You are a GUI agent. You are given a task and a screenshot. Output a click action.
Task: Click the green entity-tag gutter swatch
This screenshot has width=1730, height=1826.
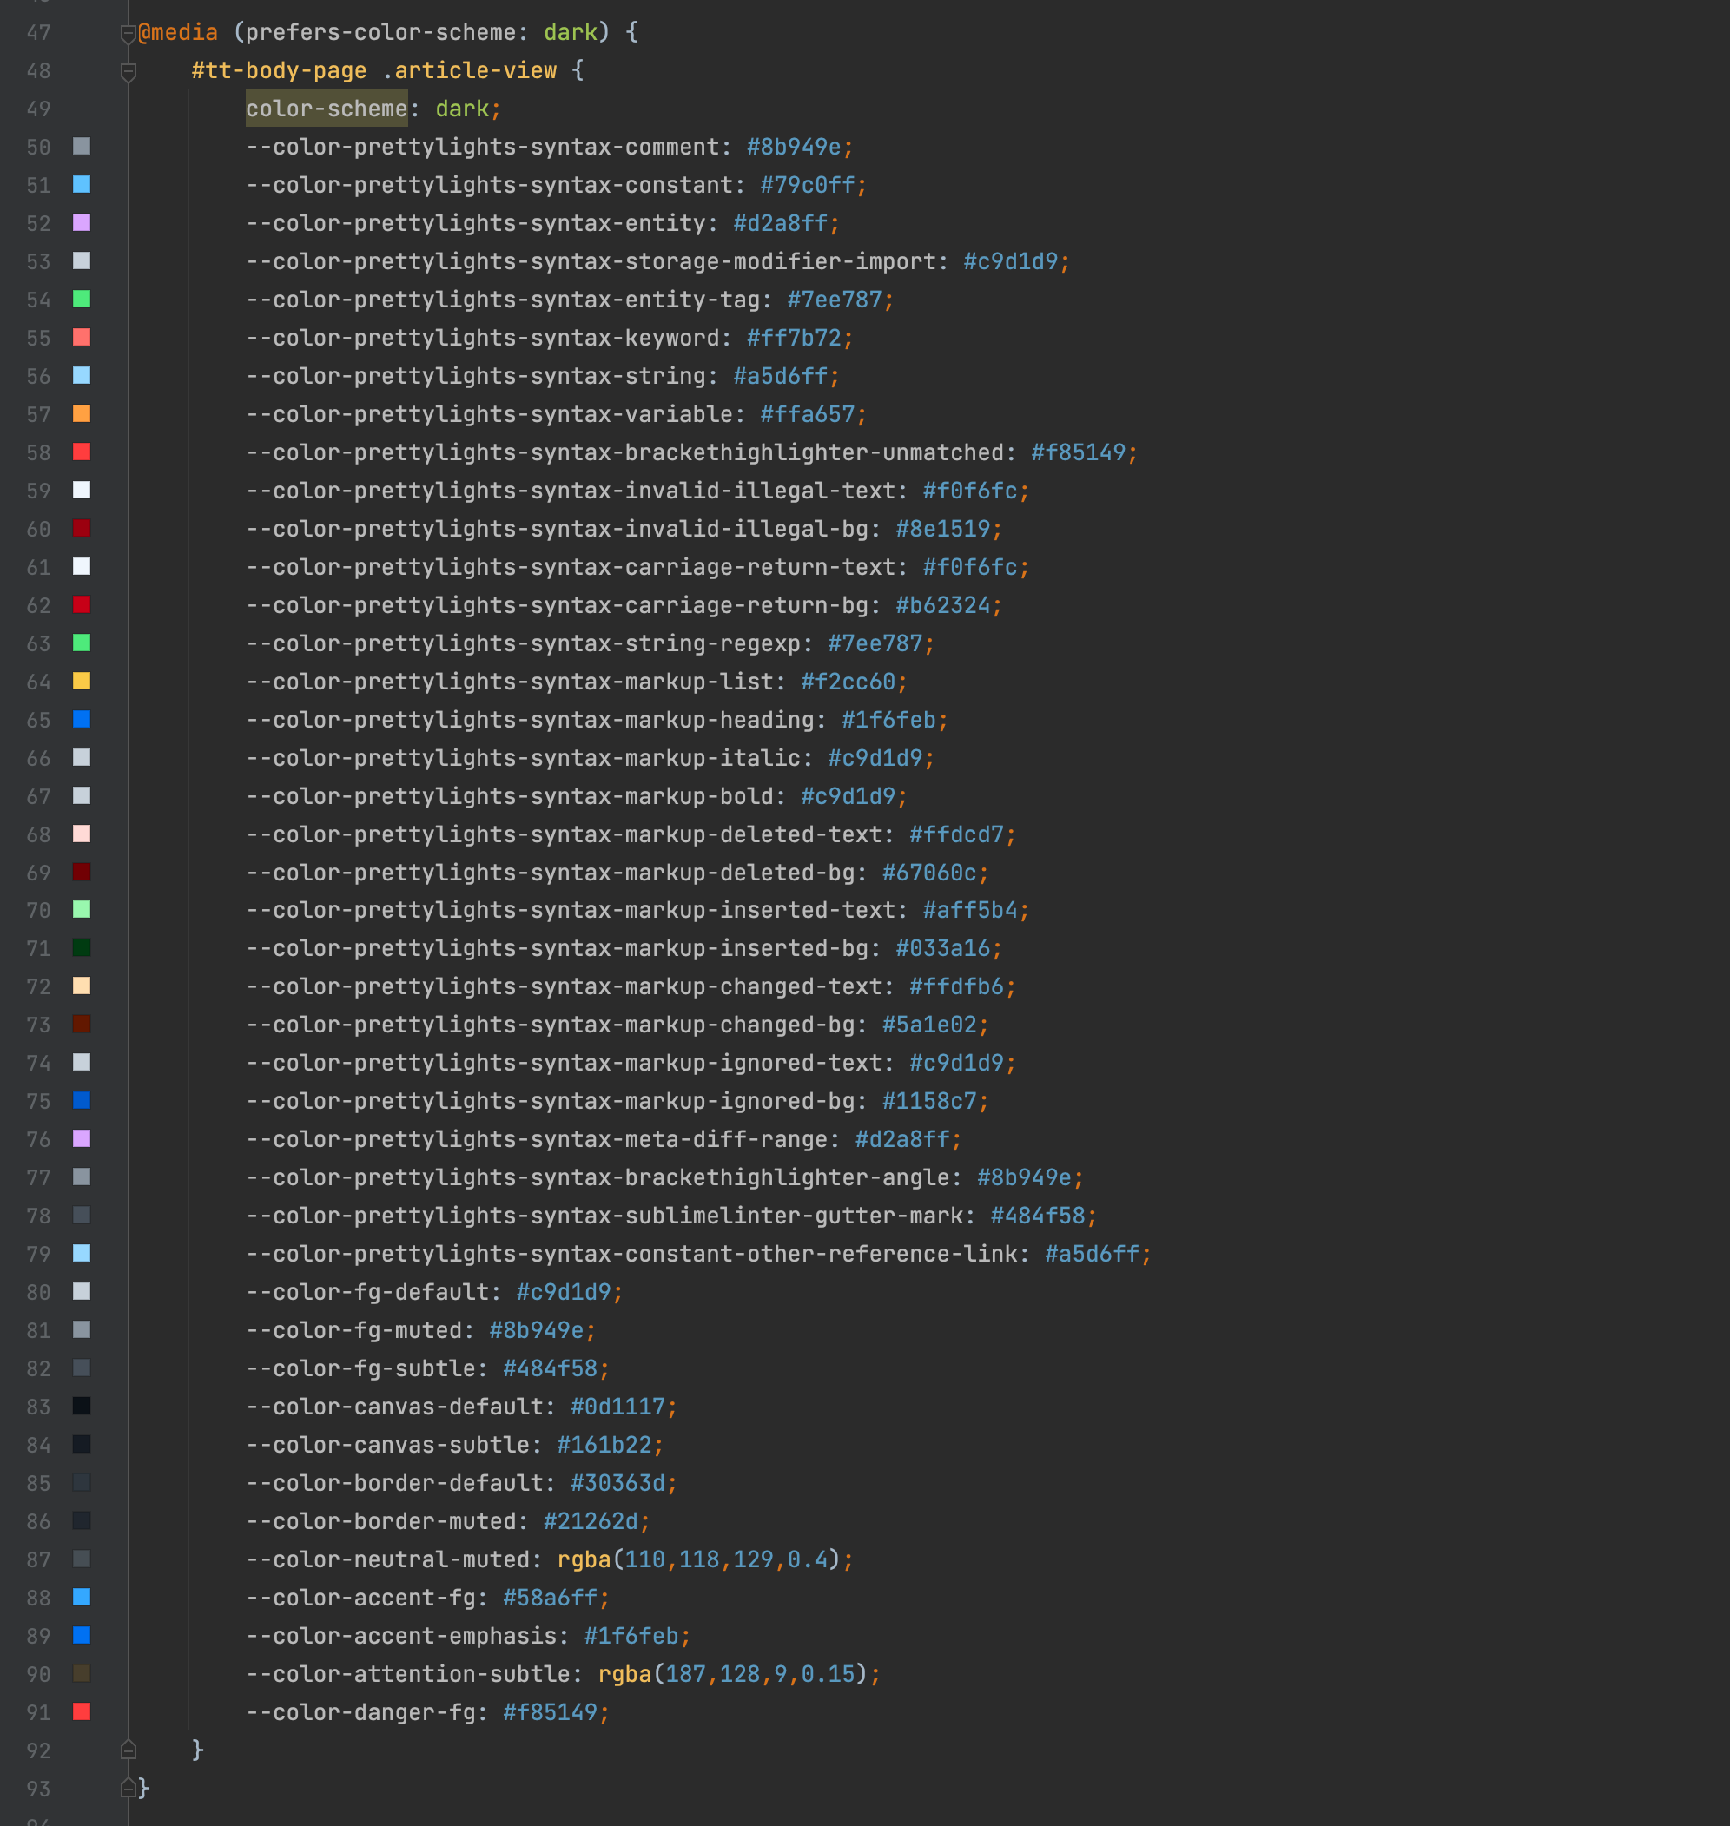tap(81, 299)
